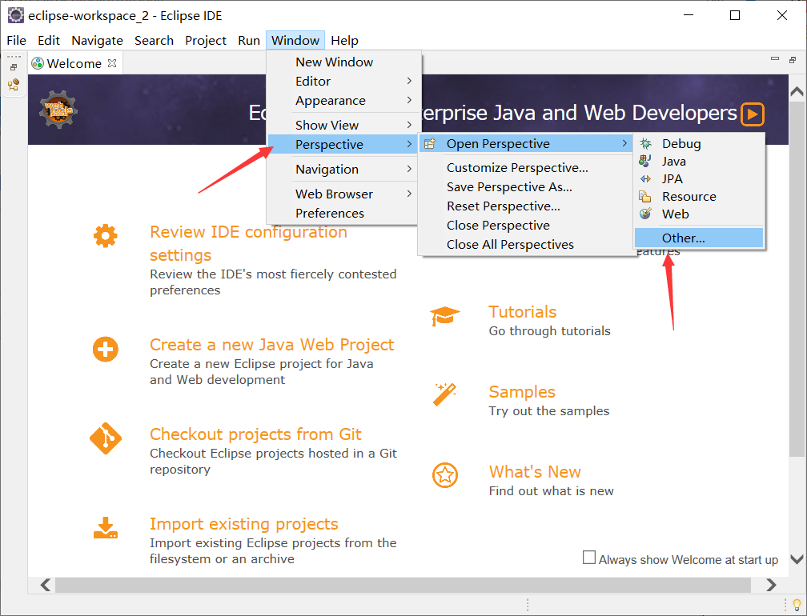The width and height of the screenshot is (807, 616).
Task: Click the web tools gear logo
Action: click(58, 109)
